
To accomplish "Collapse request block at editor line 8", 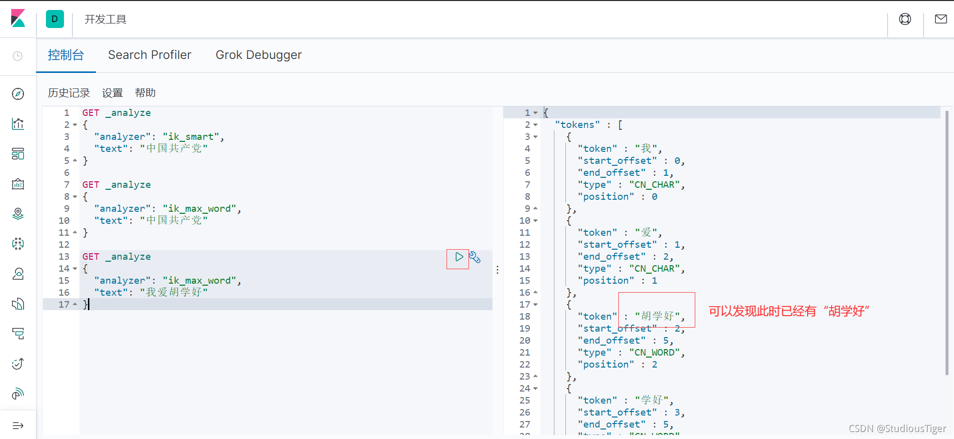I will pos(75,197).
